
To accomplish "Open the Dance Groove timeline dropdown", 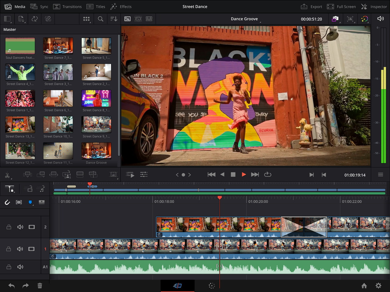I will 245,19.
